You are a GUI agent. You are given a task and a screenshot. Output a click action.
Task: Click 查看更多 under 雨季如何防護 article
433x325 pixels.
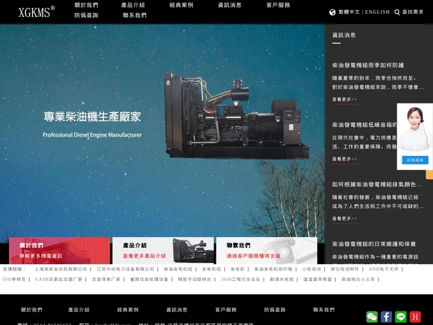[345, 99]
